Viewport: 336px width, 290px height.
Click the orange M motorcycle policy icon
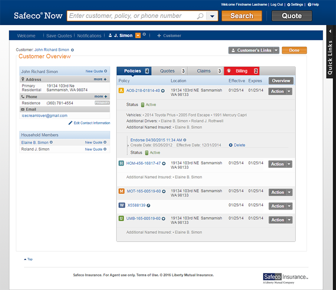point(121,191)
